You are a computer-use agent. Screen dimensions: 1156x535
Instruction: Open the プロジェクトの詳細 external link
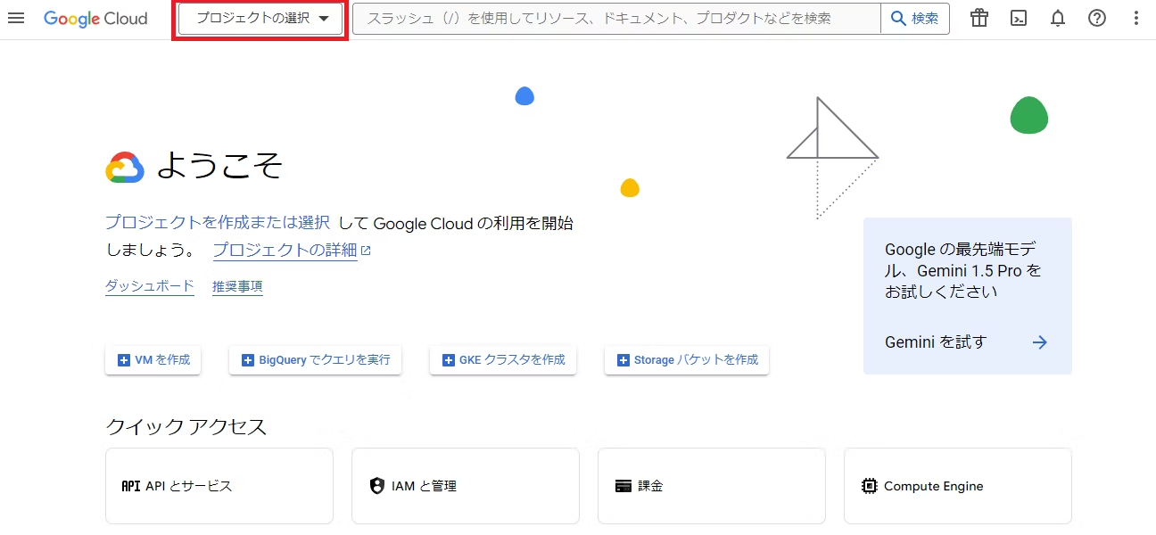(292, 251)
